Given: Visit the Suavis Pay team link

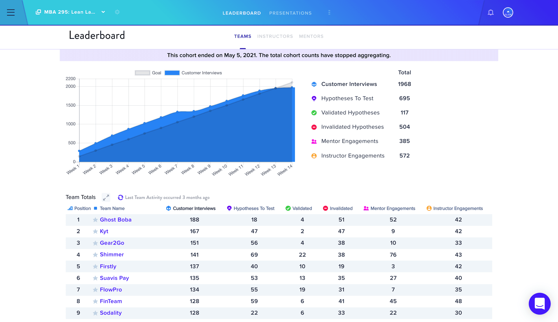Looking at the screenshot, I should 114,278.
